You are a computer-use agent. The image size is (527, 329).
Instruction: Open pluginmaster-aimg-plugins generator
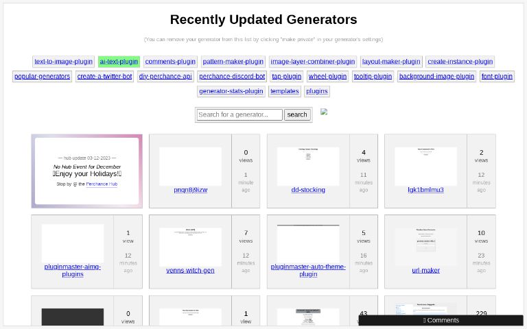[x=73, y=270]
